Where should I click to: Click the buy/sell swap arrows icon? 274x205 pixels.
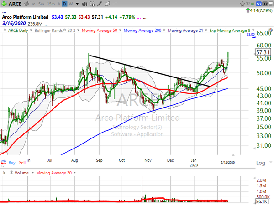(x=4, y=162)
